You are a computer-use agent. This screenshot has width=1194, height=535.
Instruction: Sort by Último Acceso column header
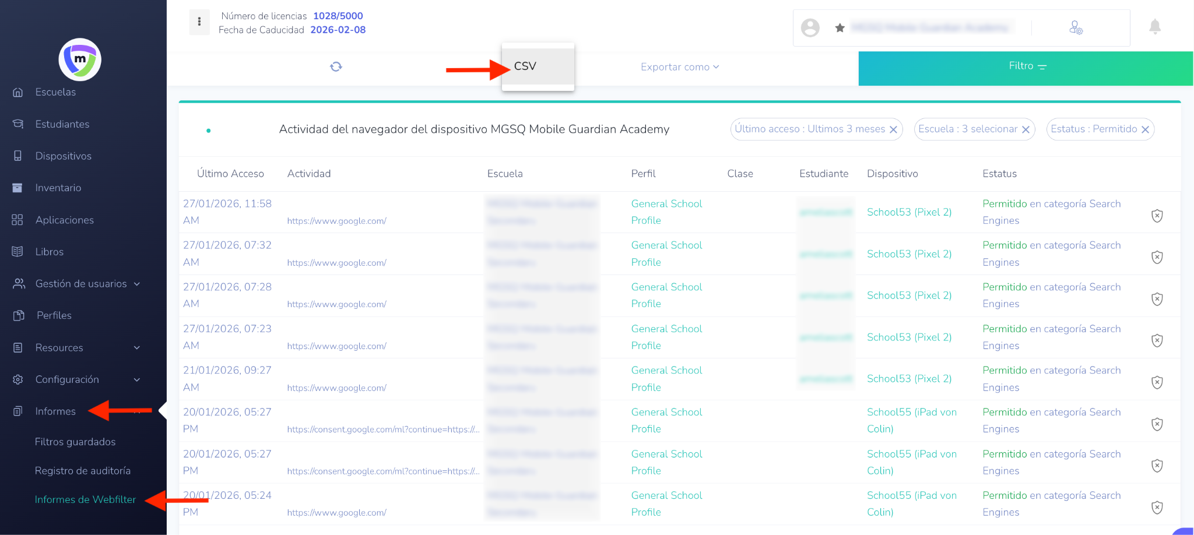(x=230, y=174)
